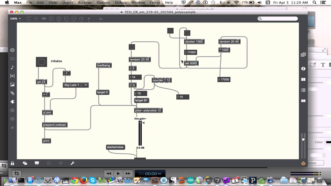Open the wrench Debug tools icon
Screen dimensions: 331x186
(72, 163)
